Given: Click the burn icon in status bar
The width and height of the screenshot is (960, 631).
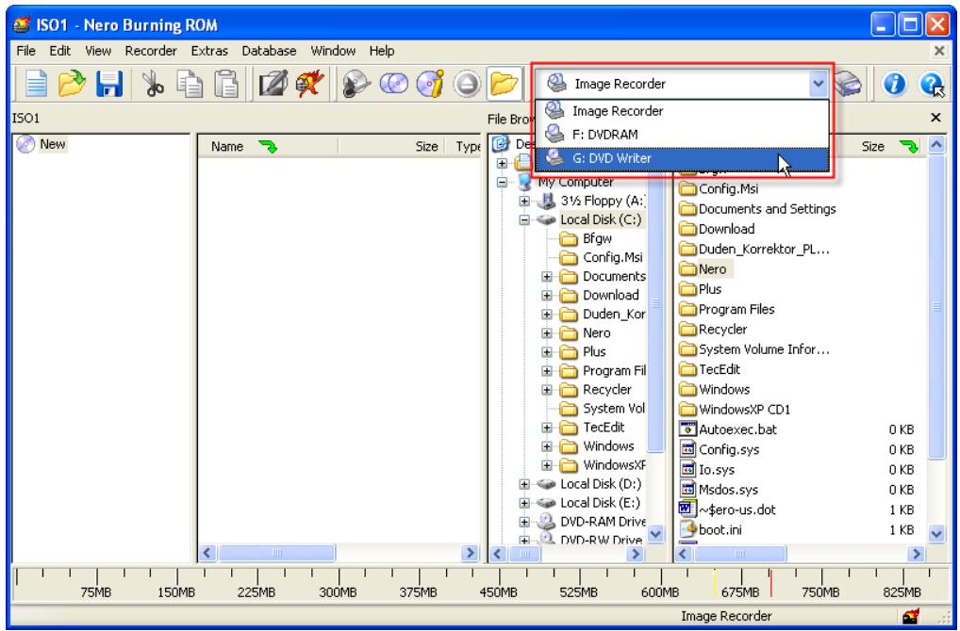Looking at the screenshot, I should point(910,616).
